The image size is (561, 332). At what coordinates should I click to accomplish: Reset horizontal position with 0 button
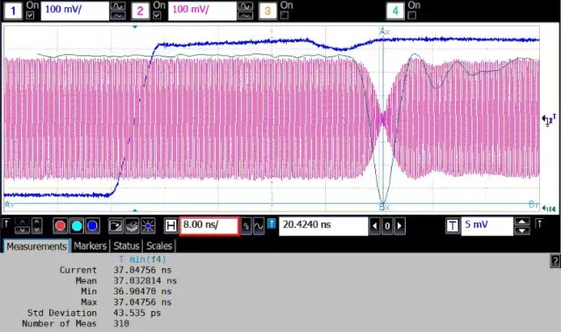click(387, 226)
